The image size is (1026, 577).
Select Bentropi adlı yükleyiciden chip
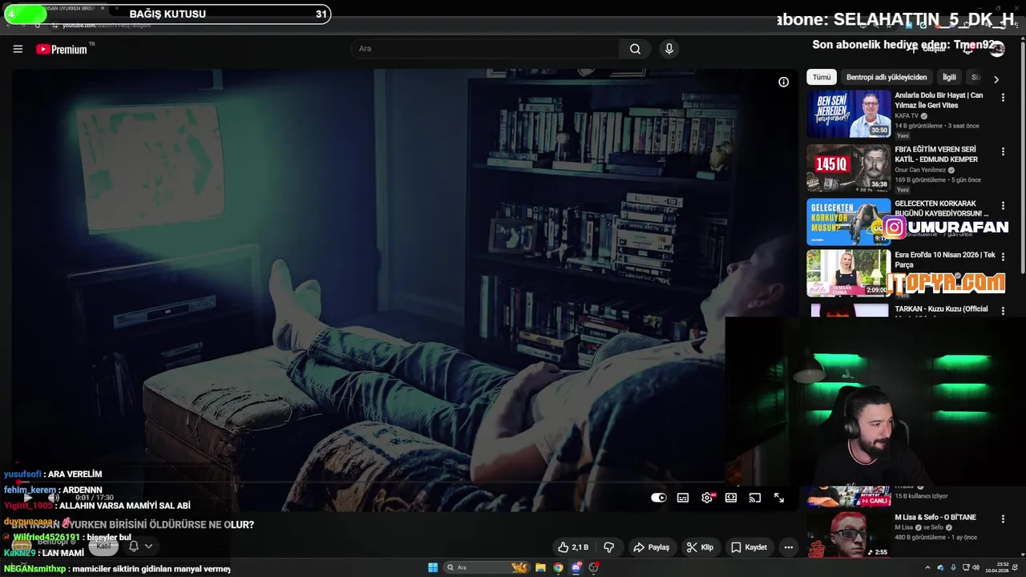pos(887,77)
